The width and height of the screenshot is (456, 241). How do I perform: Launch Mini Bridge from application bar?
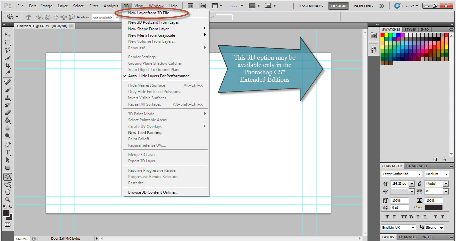pos(202,6)
